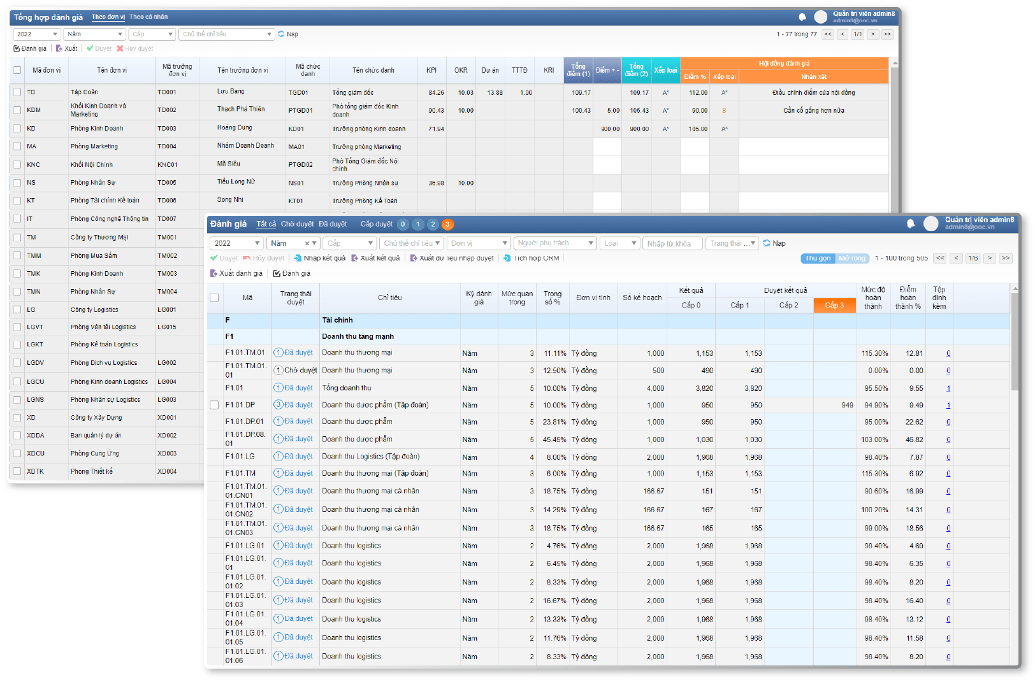Click the Tài chính group row

tap(609, 320)
